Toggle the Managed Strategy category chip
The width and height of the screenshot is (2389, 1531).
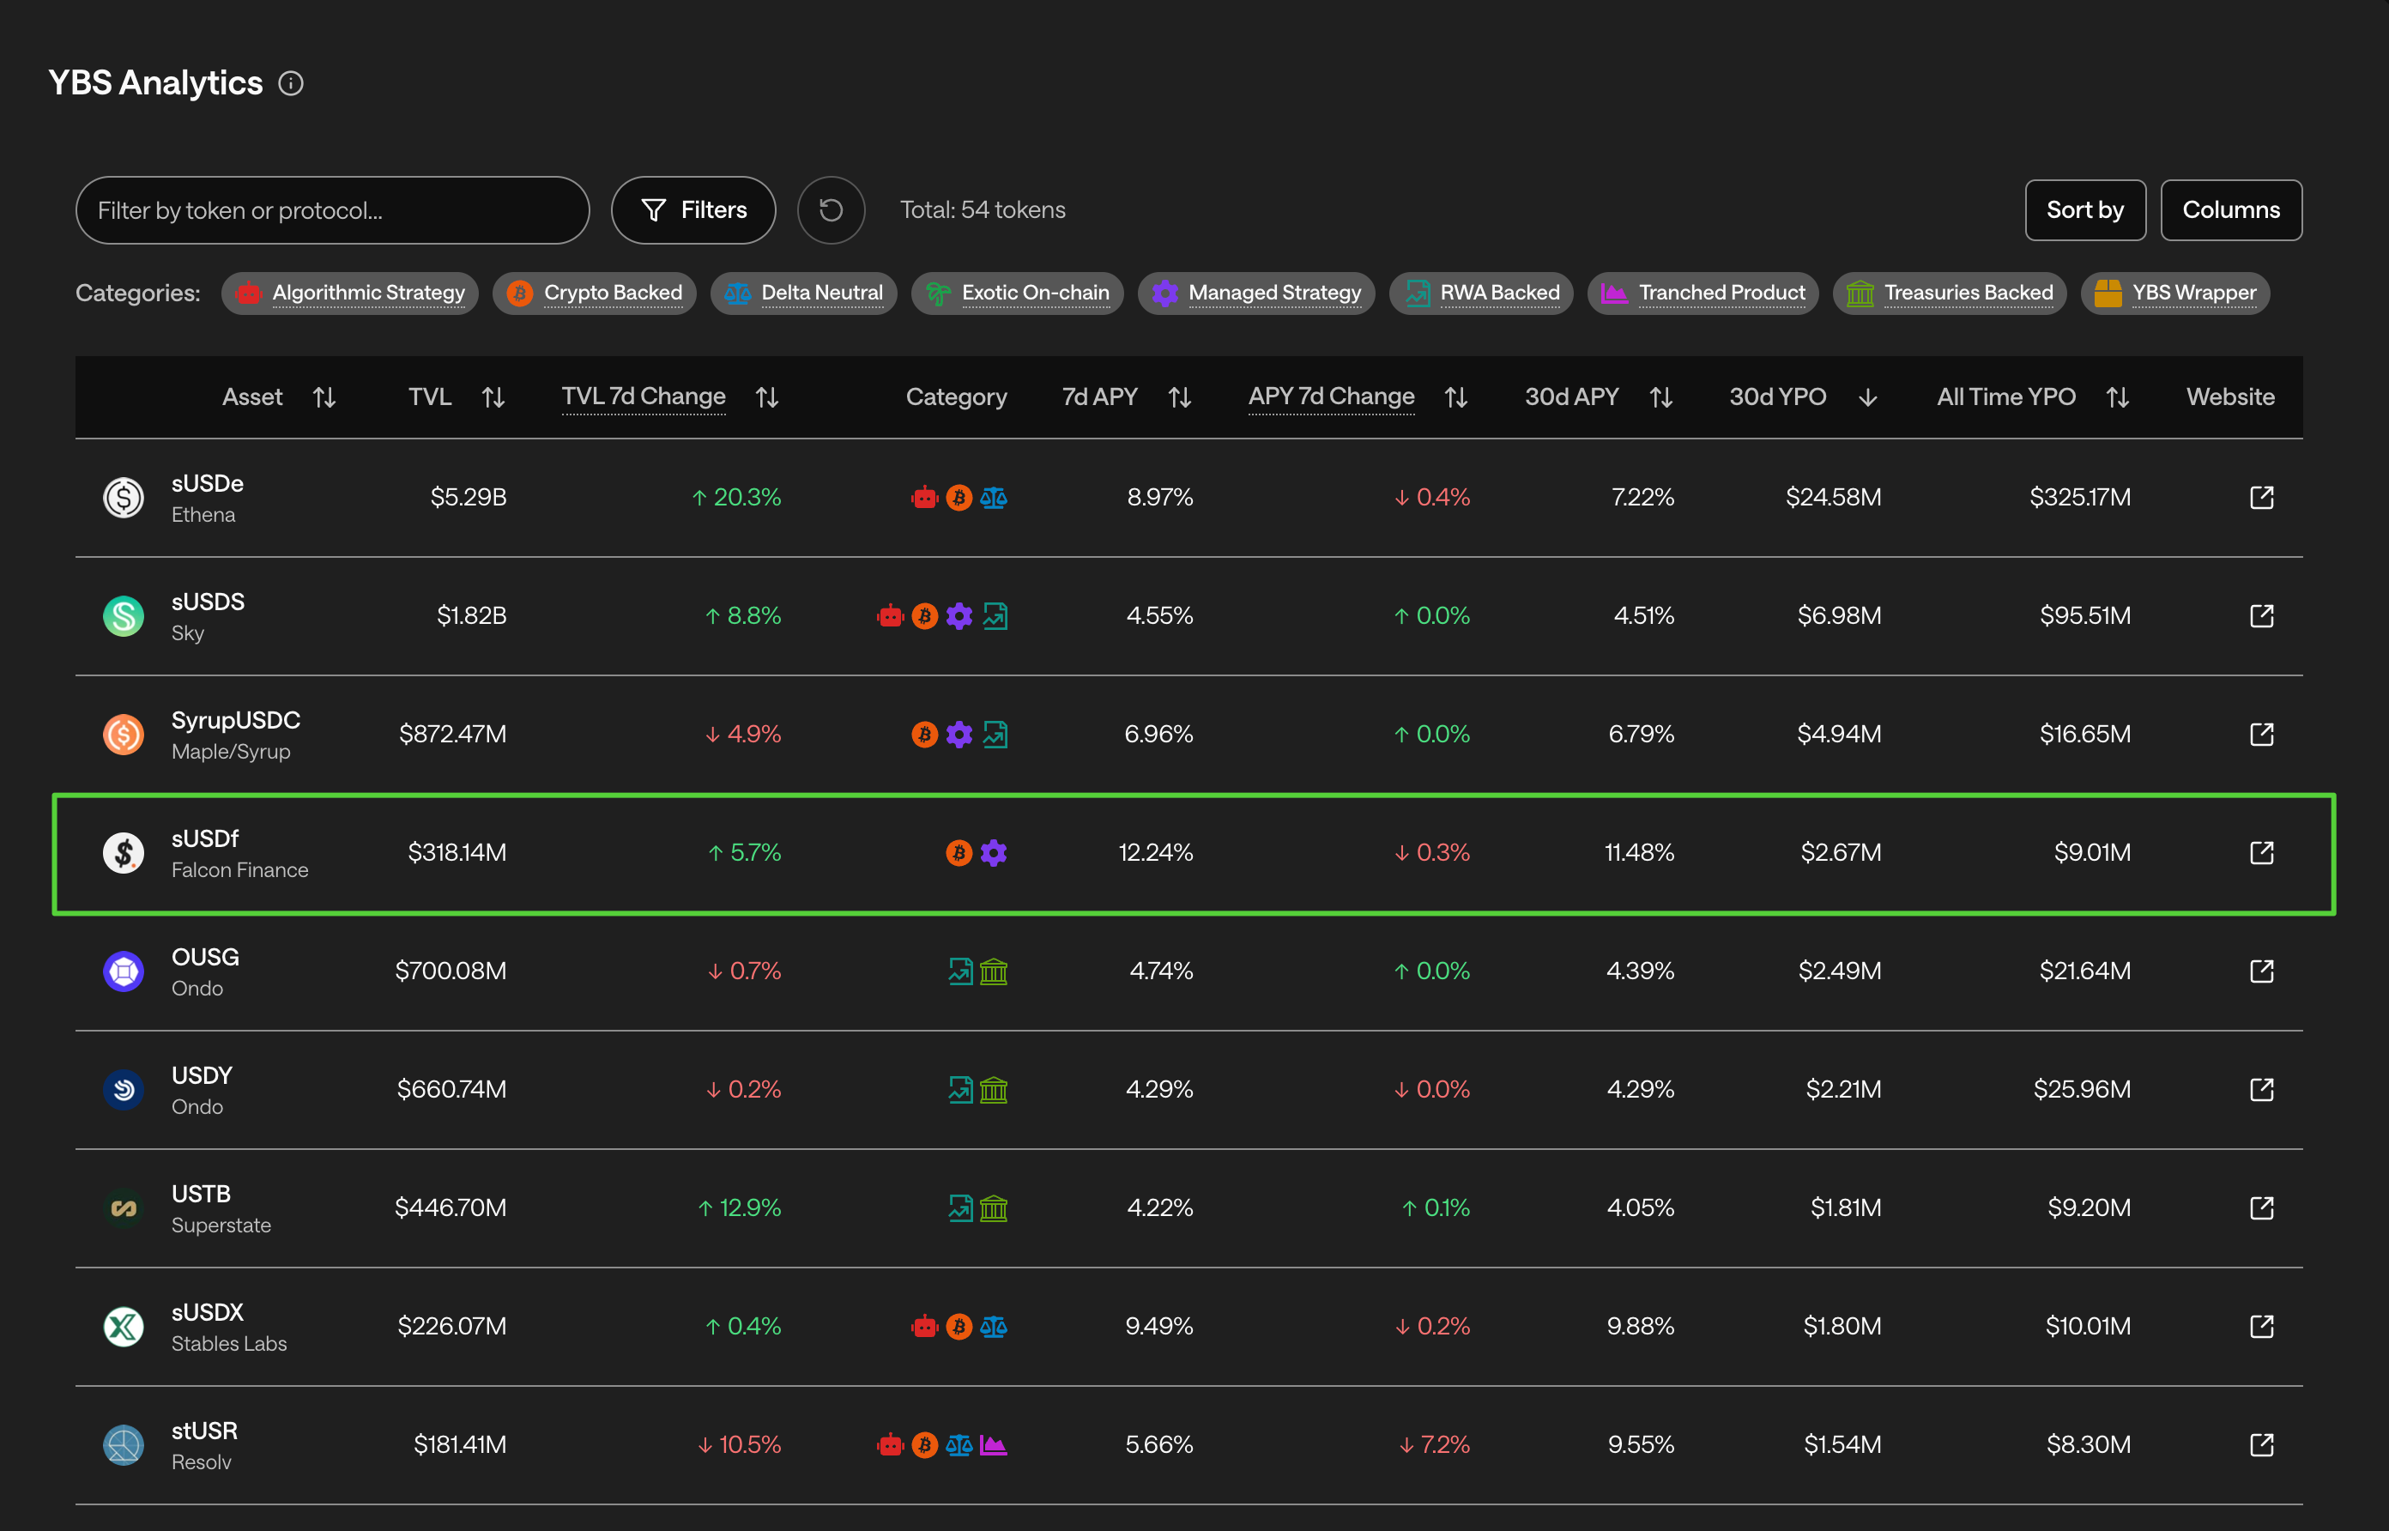coord(1256,293)
